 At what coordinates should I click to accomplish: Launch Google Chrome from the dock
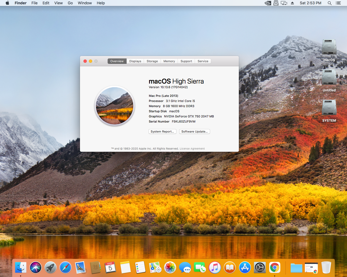point(275,268)
